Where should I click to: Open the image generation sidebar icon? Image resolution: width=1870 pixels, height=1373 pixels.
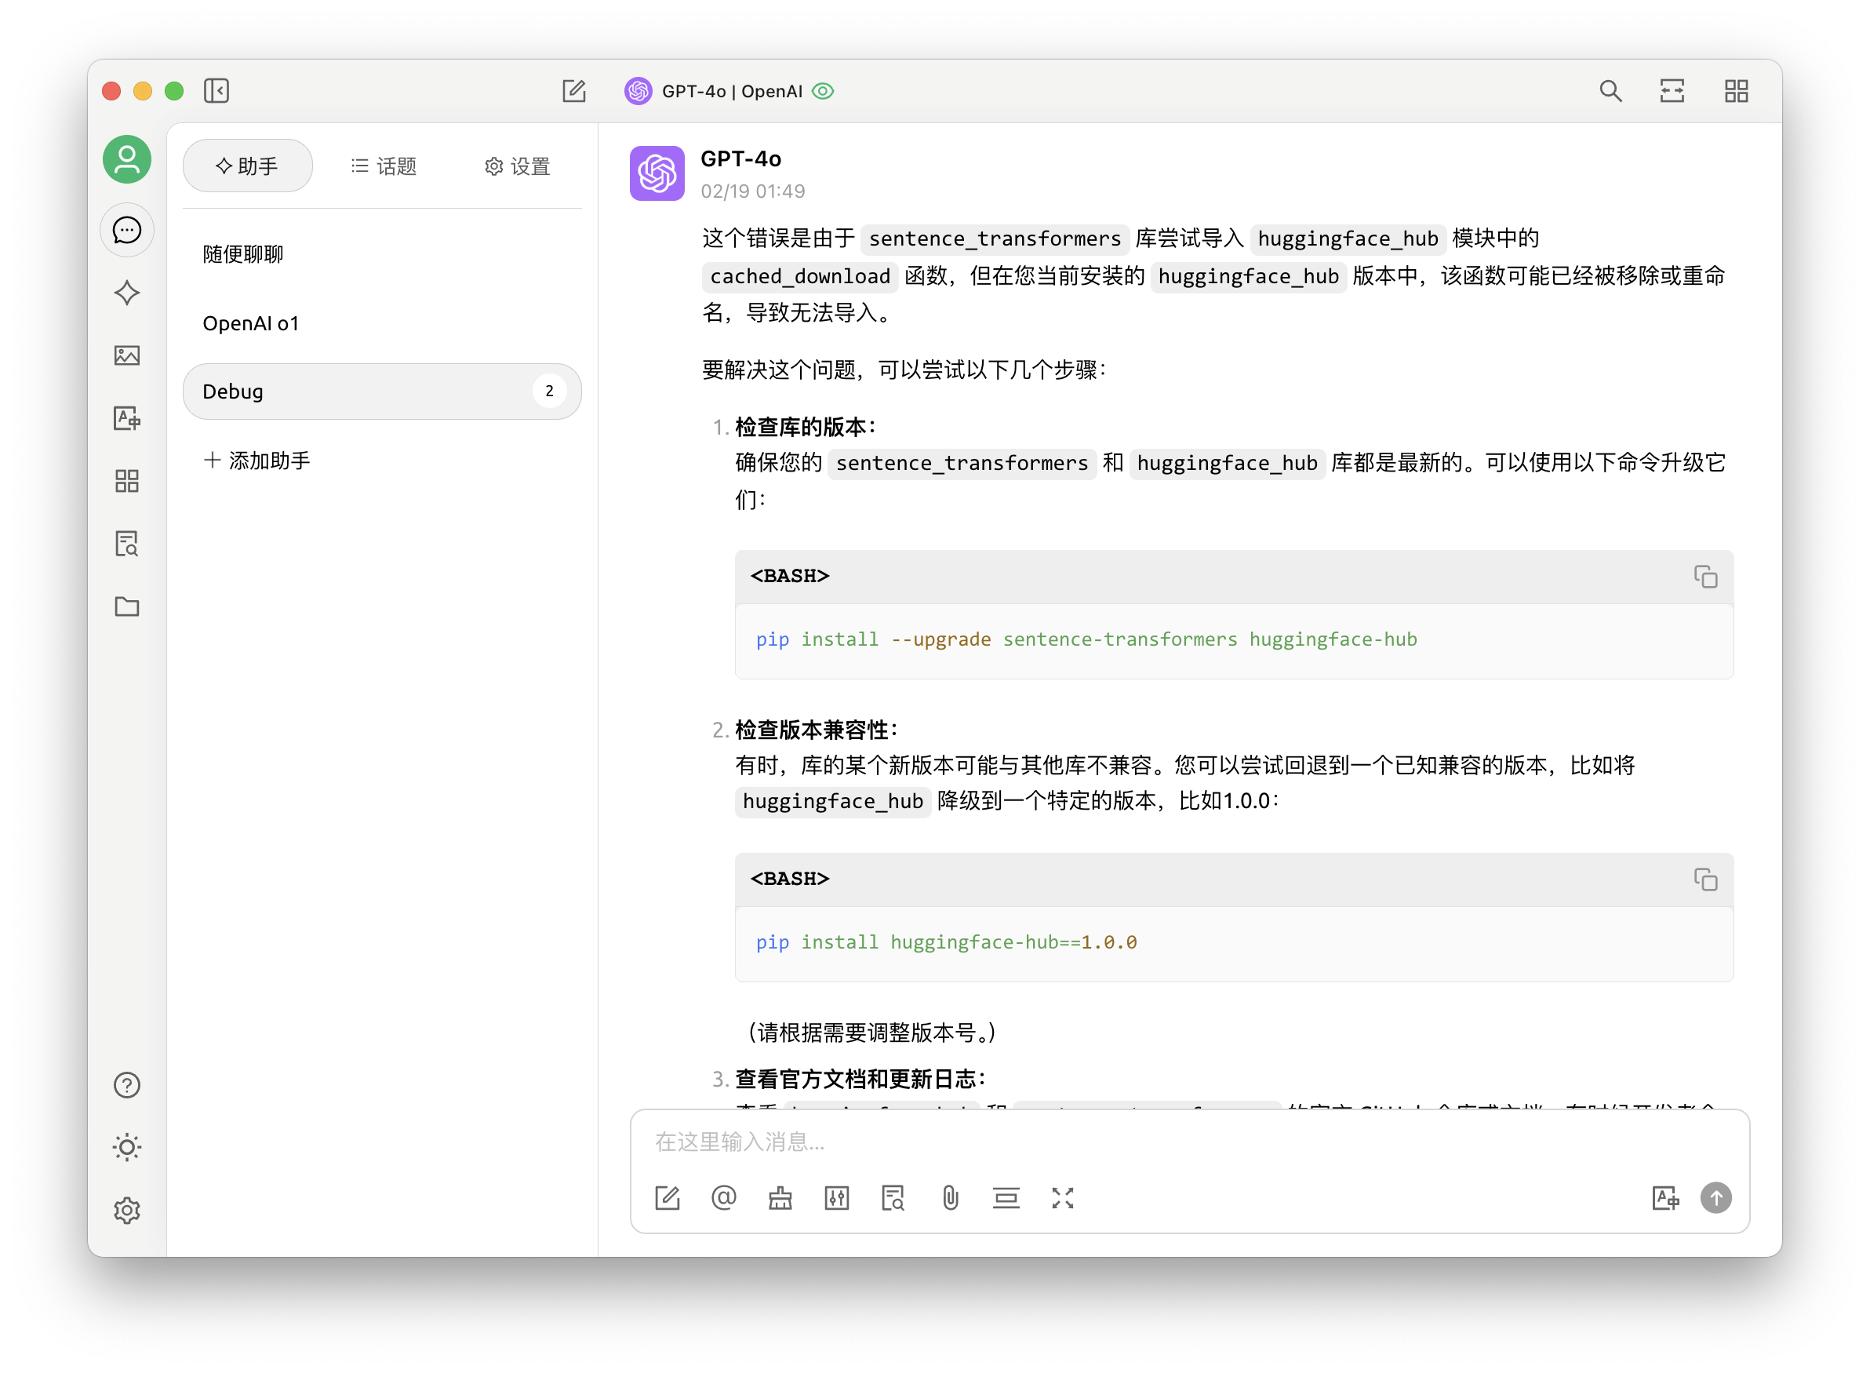[126, 355]
